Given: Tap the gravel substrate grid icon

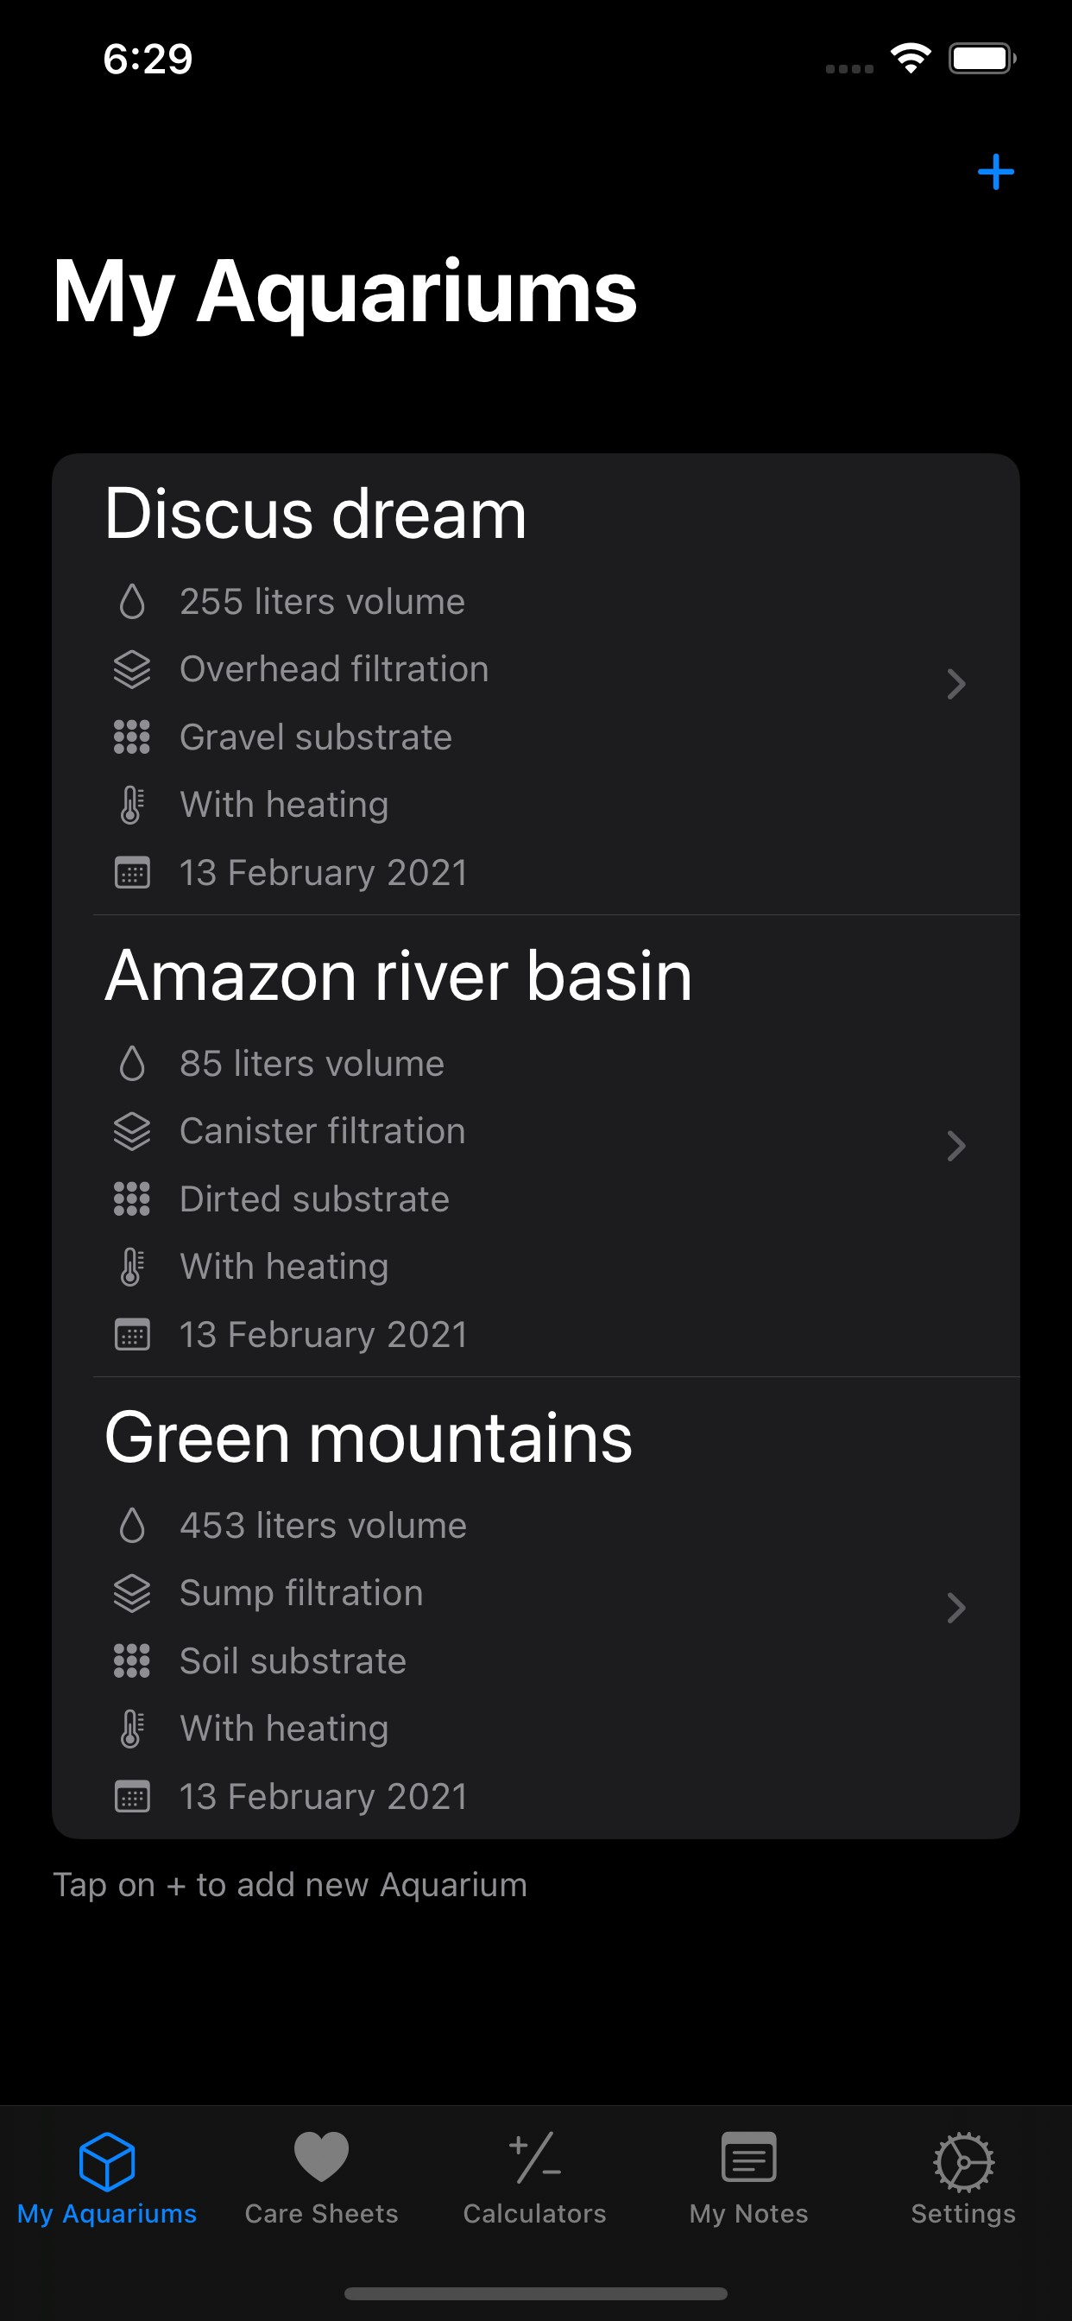Looking at the screenshot, I should [131, 737].
